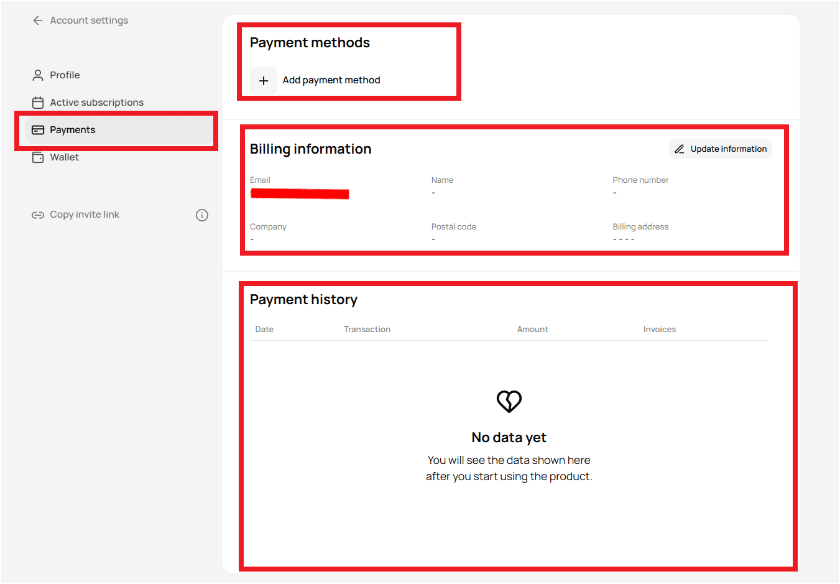Click the Invoices column header
The height and width of the screenshot is (584, 840).
[659, 329]
